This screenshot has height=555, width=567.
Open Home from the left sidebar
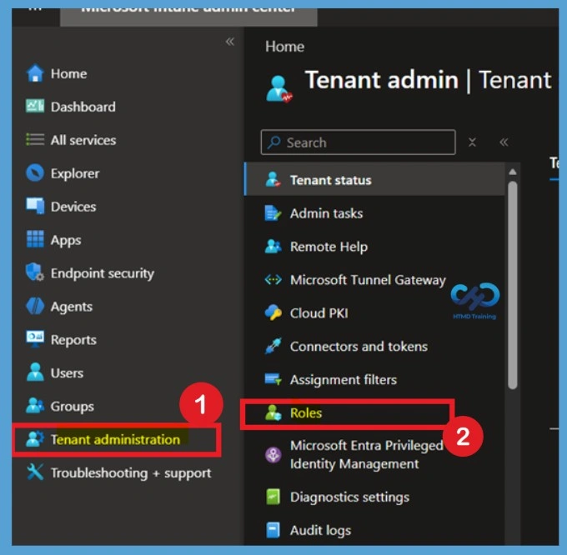click(x=68, y=73)
